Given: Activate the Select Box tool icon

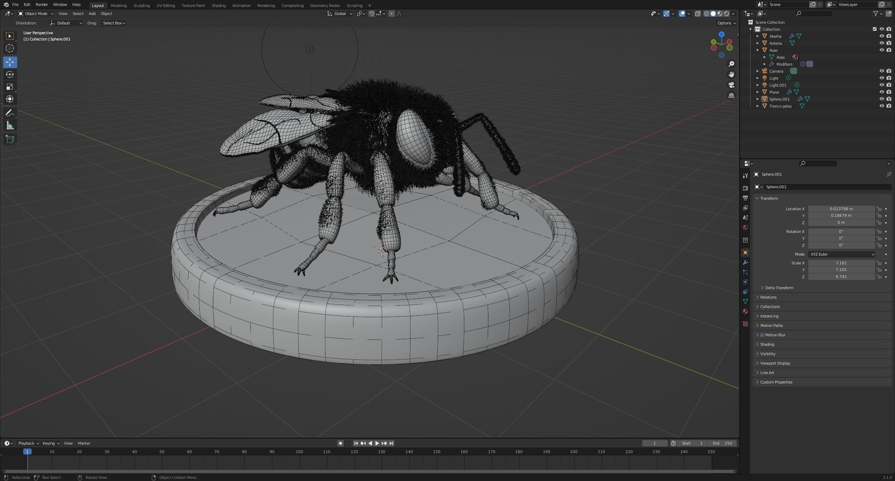Looking at the screenshot, I should (x=10, y=36).
